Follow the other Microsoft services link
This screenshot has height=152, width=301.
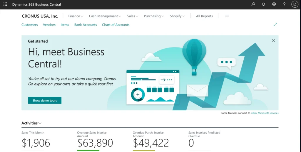(265, 113)
